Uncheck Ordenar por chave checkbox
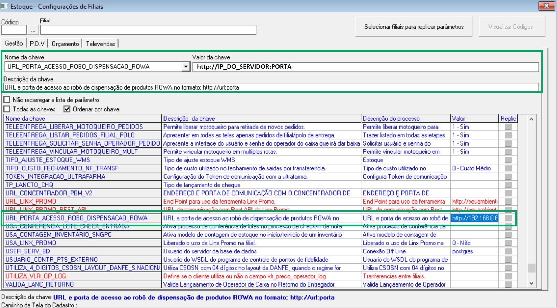 coord(67,109)
